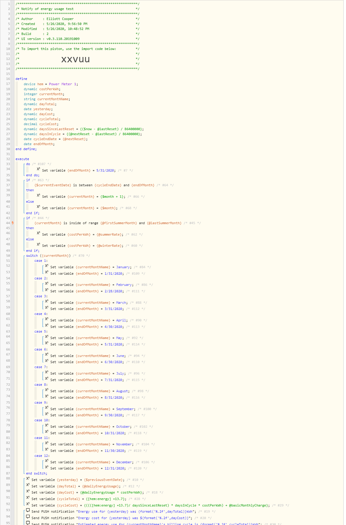Click the "string currentMonthName" variable definition

tap(47, 99)
